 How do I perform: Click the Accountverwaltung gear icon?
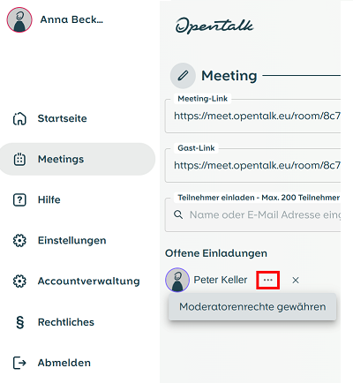pyautogui.click(x=19, y=282)
